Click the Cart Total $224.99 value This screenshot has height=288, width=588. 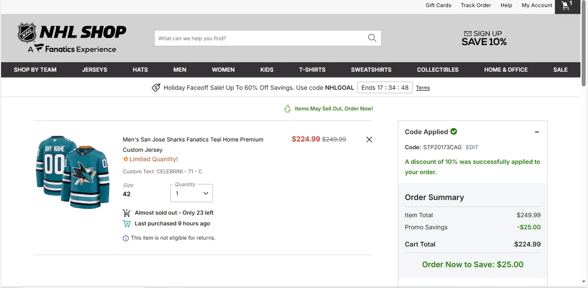(527, 244)
